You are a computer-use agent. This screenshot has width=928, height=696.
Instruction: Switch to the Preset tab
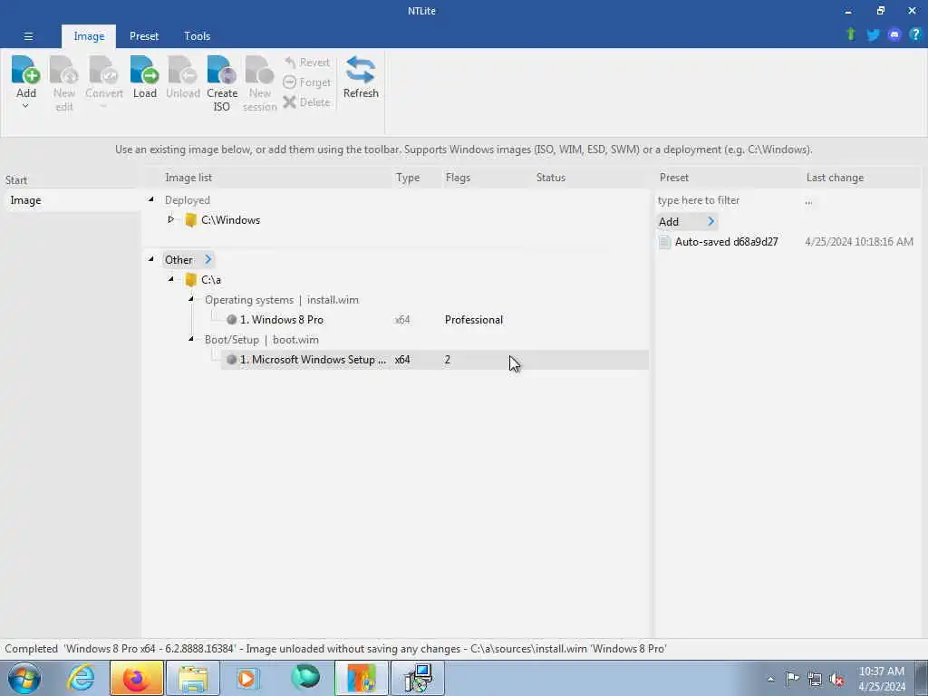(144, 36)
